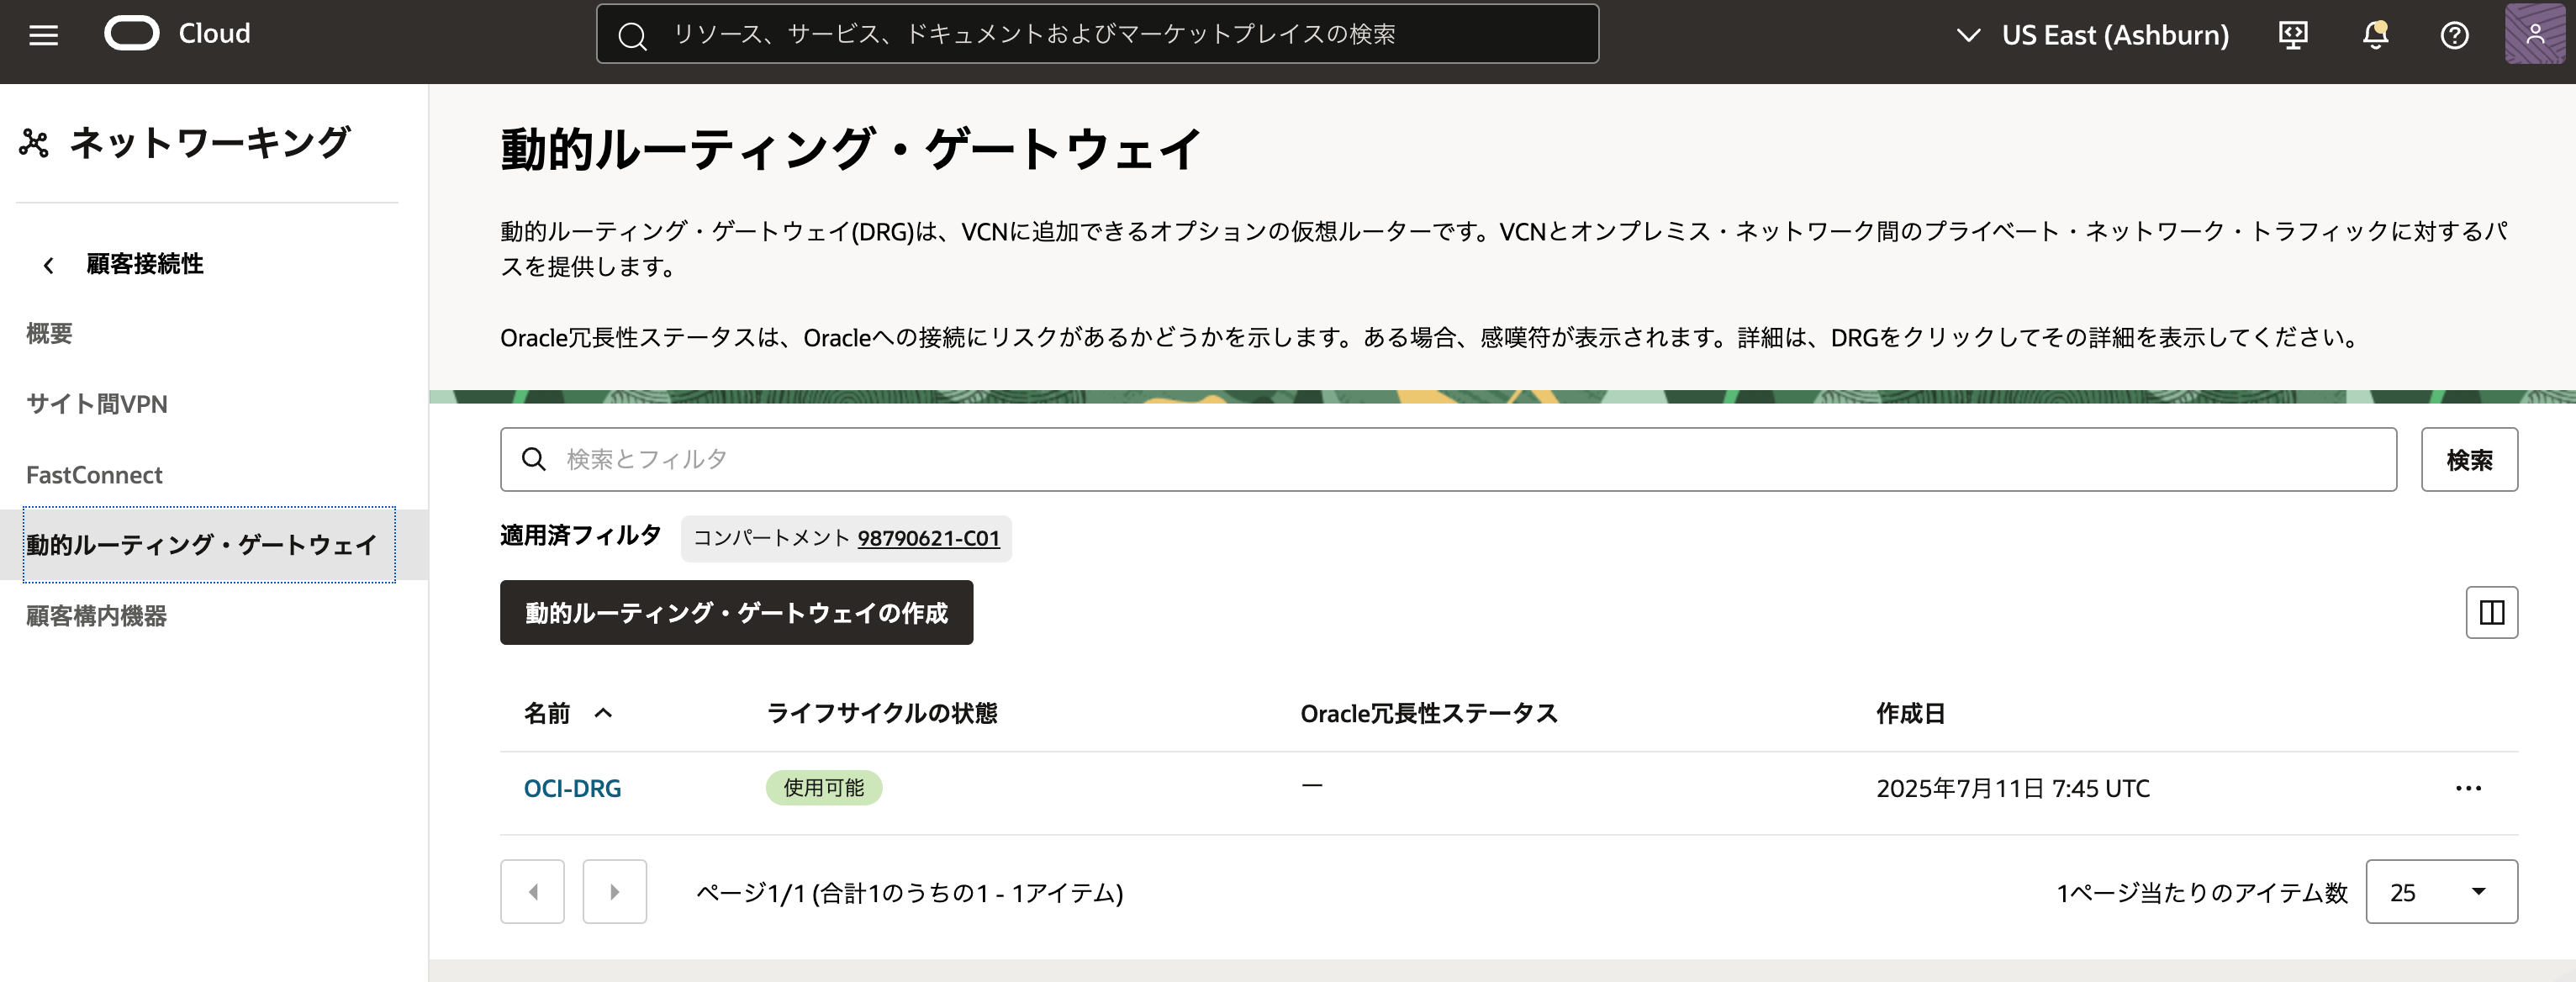Screen dimensions: 2576x982
Task: Click 動的ルーティング・ゲートウェイの作成 button
Action: click(x=736, y=612)
